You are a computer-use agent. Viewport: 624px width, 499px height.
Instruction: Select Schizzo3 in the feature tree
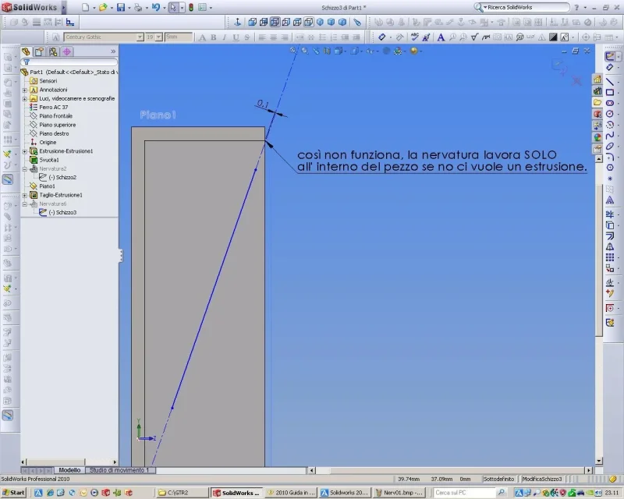[66, 213]
